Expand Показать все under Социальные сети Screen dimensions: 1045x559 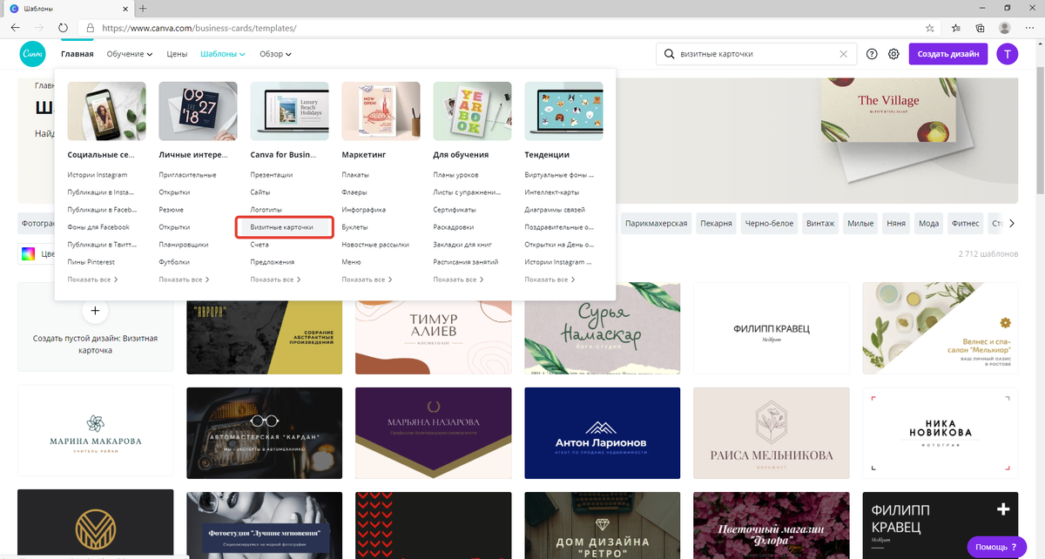point(92,279)
